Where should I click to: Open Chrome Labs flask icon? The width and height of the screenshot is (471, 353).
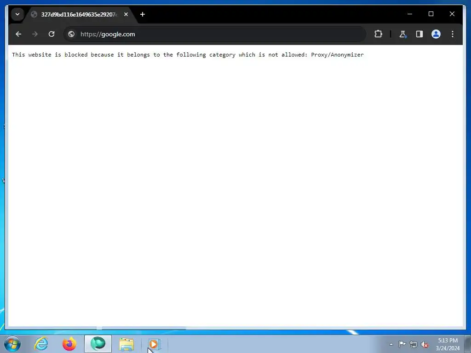[x=402, y=34]
